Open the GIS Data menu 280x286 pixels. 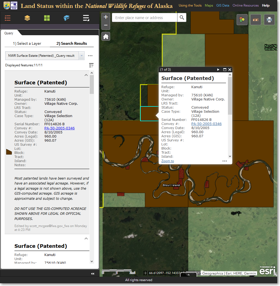click(223, 5)
